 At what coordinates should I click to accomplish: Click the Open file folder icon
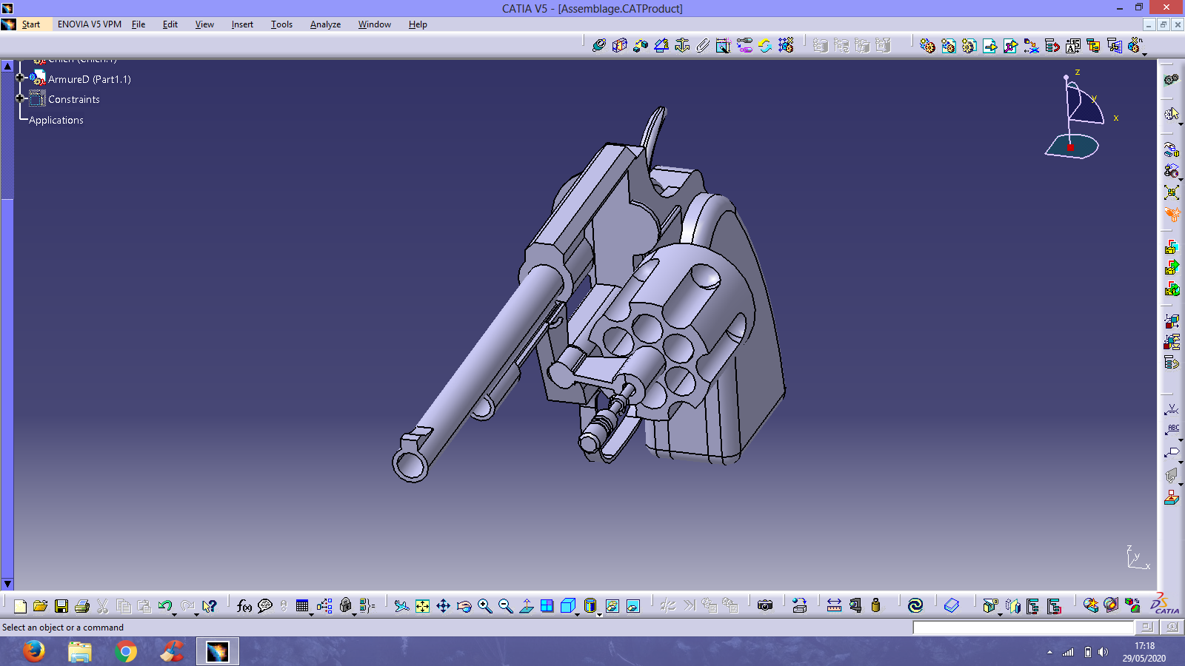coord(40,606)
